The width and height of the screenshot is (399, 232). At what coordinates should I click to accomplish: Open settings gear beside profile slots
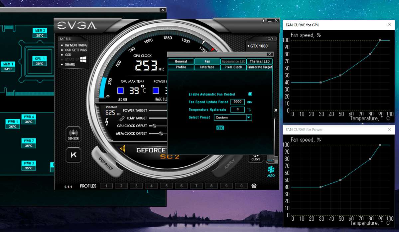coord(254,186)
